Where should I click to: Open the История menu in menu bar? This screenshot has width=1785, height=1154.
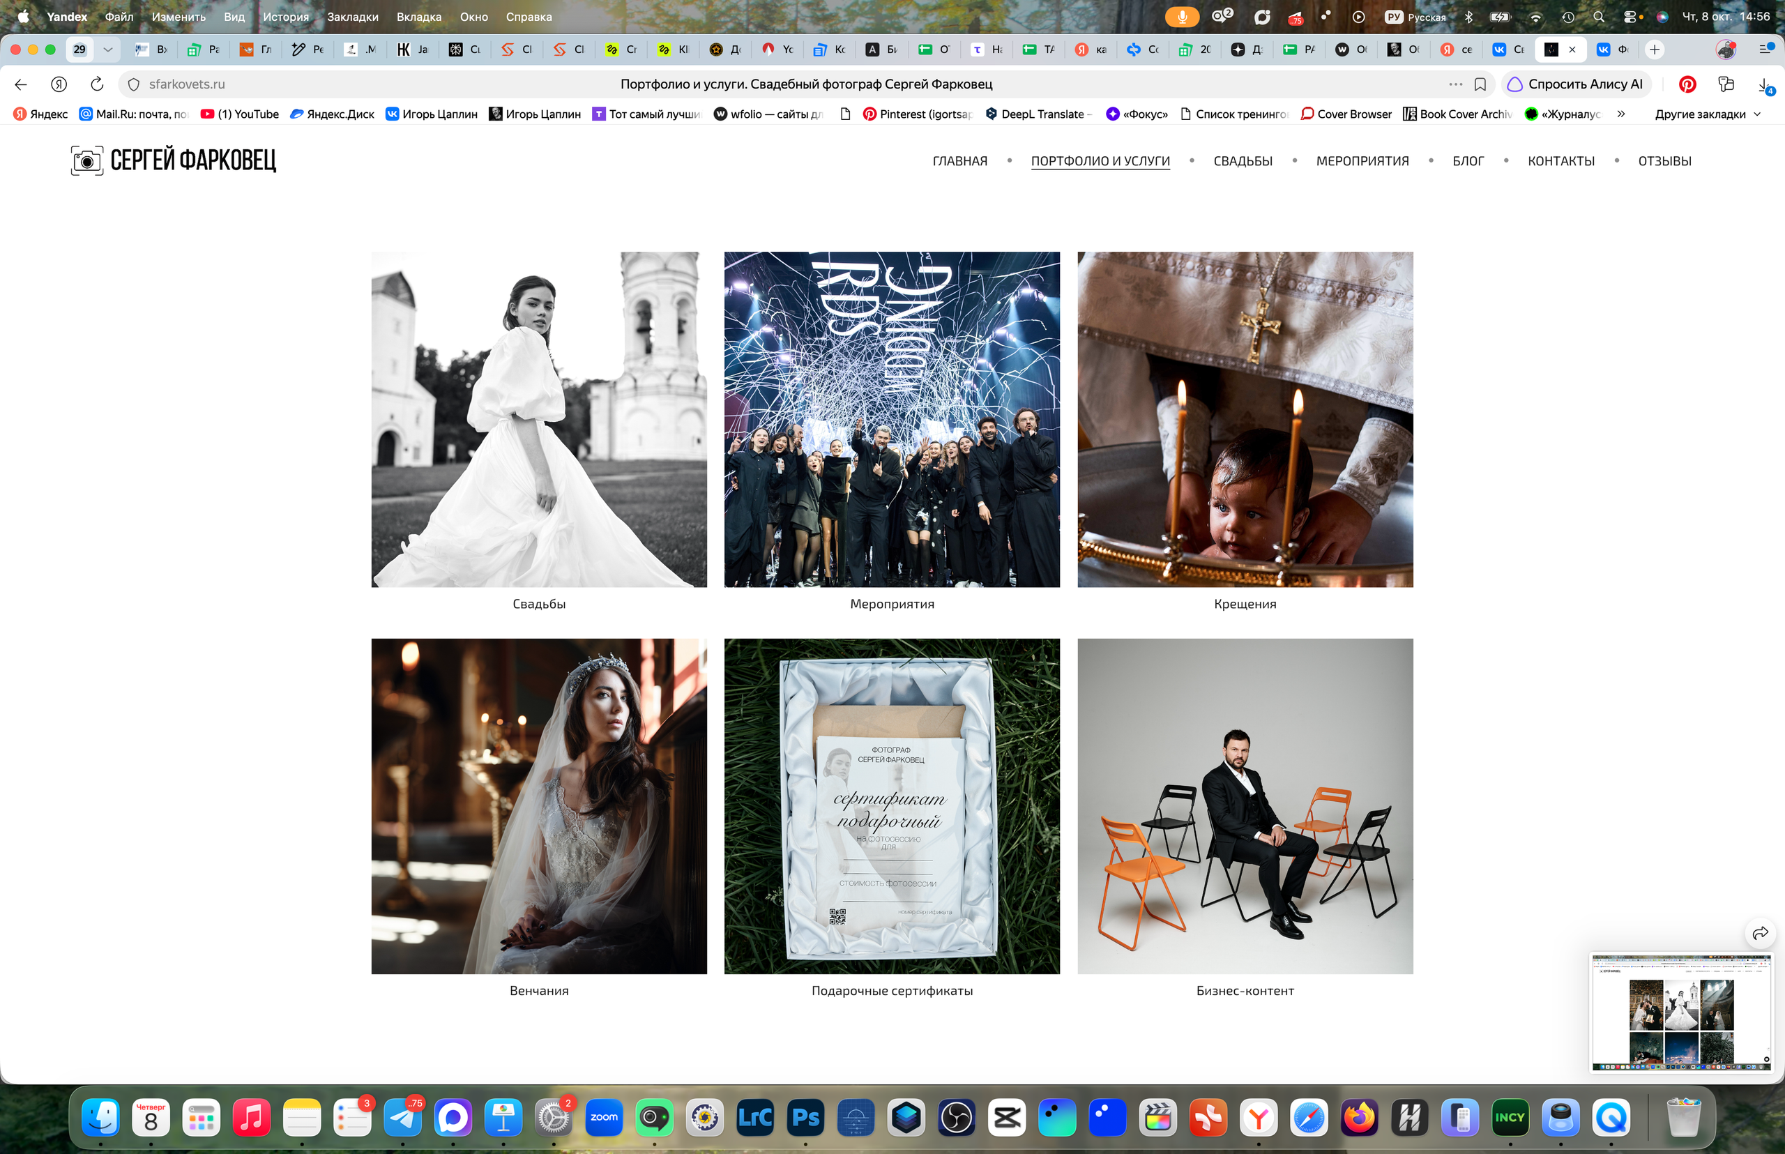point(285,17)
